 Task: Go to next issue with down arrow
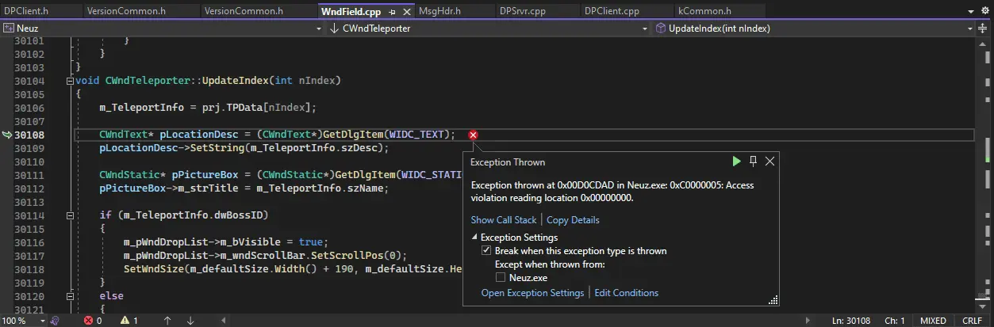tap(190, 321)
